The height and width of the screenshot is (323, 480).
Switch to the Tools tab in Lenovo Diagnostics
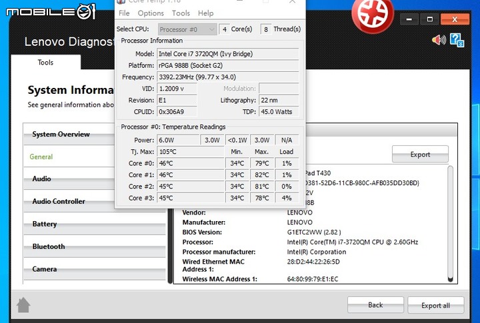coord(45,63)
